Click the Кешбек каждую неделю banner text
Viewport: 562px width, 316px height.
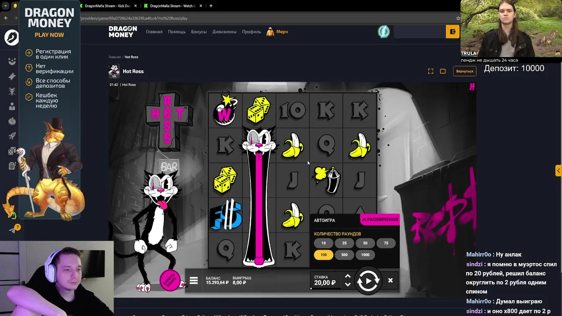point(47,101)
